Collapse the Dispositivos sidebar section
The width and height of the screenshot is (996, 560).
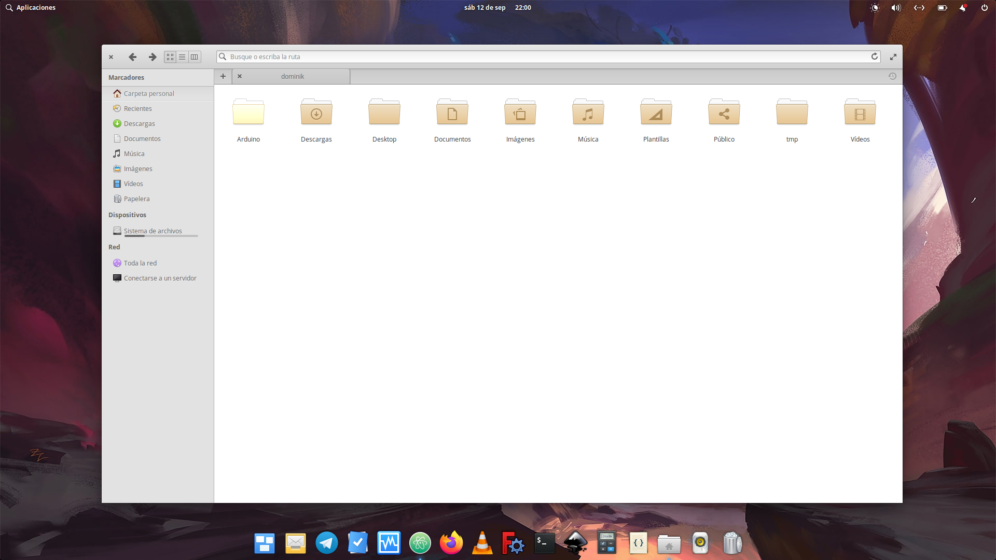point(127,215)
